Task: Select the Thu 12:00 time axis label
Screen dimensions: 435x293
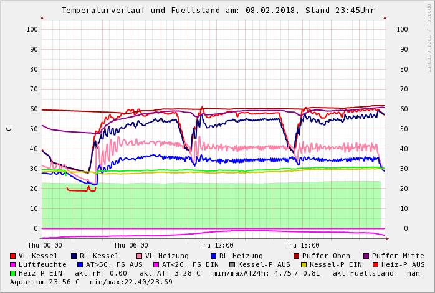Action: click(216, 245)
